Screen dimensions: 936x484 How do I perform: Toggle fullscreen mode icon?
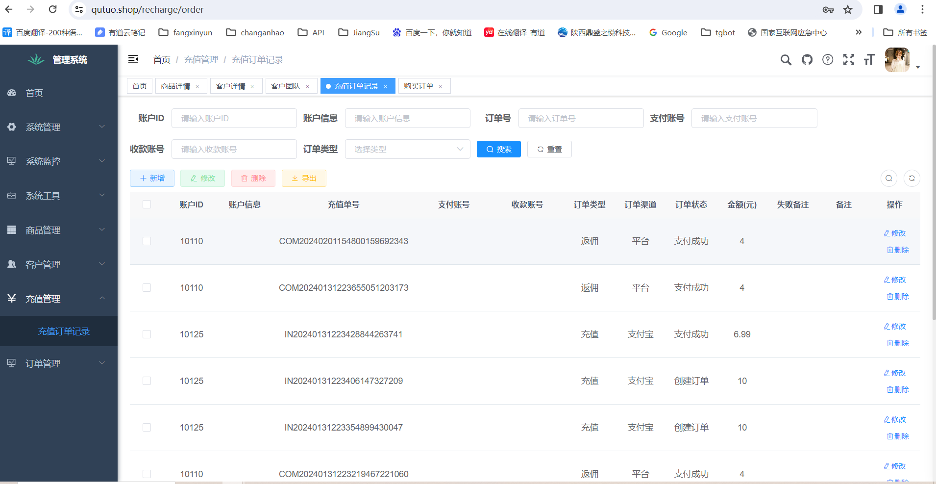(x=849, y=60)
